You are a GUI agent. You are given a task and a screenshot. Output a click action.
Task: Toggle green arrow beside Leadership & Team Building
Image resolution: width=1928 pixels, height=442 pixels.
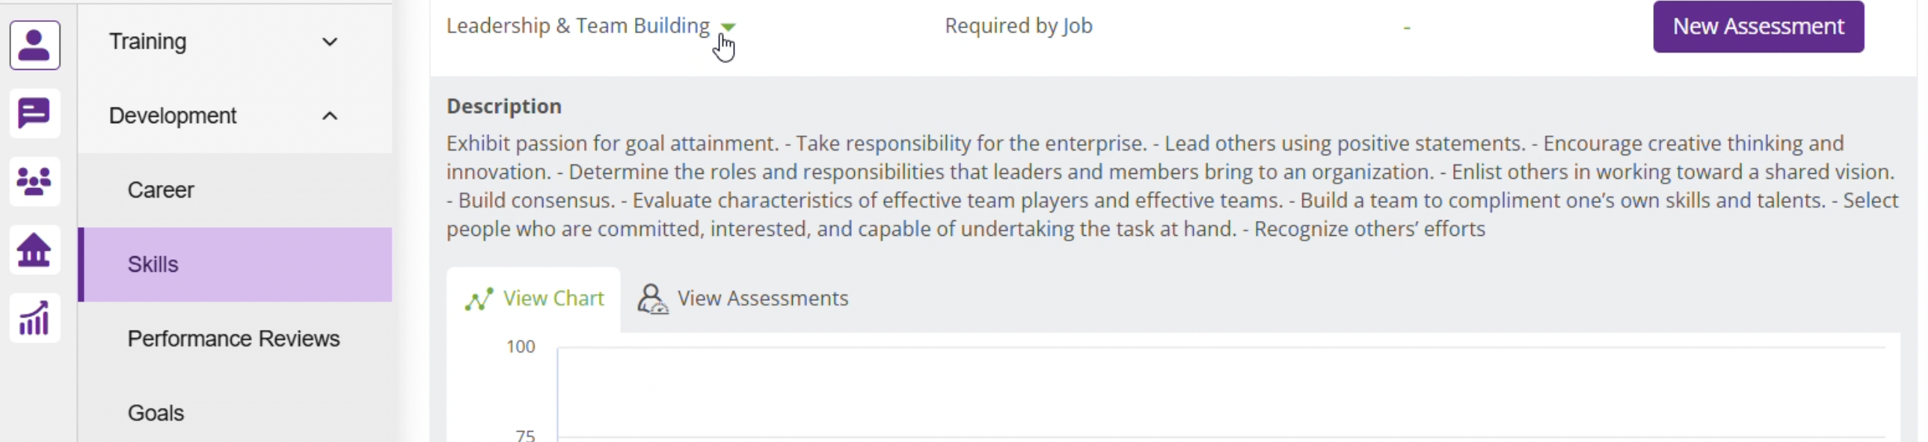coord(728,27)
